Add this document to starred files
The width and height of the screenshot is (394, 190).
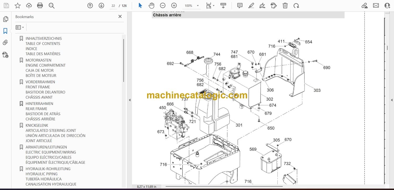coord(18,6)
